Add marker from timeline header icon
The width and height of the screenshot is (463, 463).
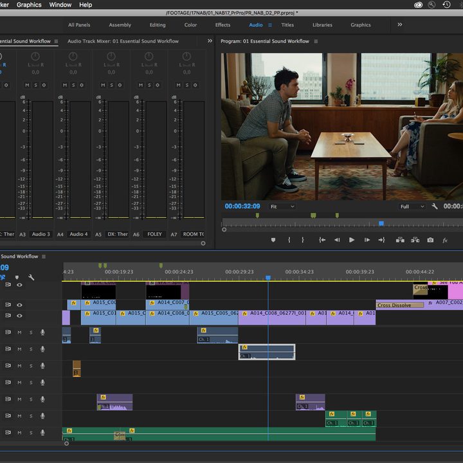[17, 277]
